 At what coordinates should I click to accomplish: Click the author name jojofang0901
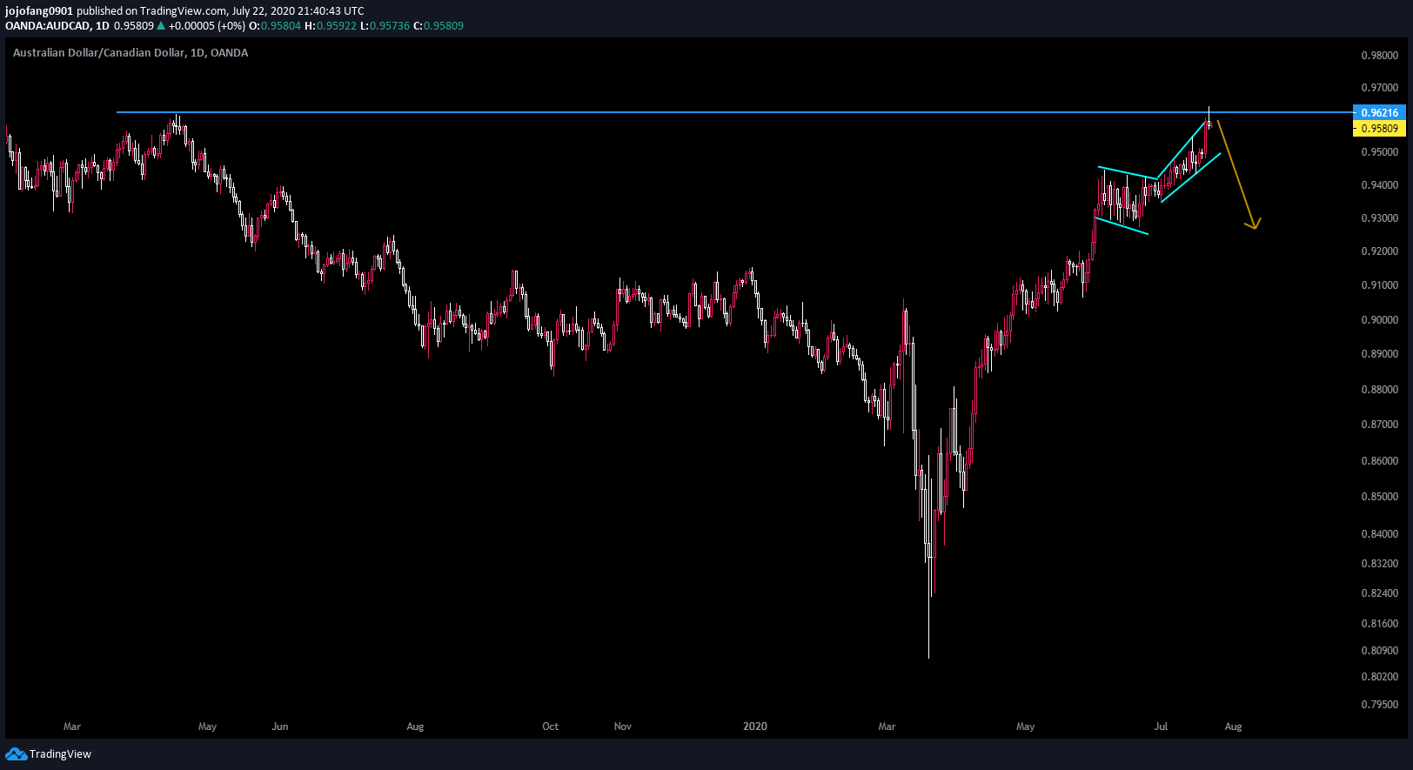tap(39, 11)
